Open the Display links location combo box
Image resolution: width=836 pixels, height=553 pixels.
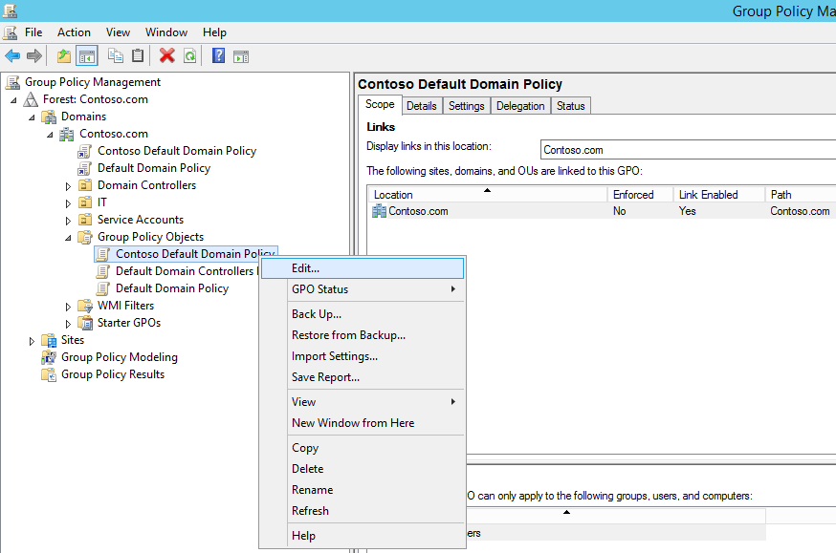coord(688,150)
